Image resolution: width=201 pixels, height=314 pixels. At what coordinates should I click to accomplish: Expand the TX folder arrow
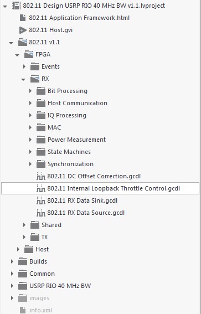(24, 237)
